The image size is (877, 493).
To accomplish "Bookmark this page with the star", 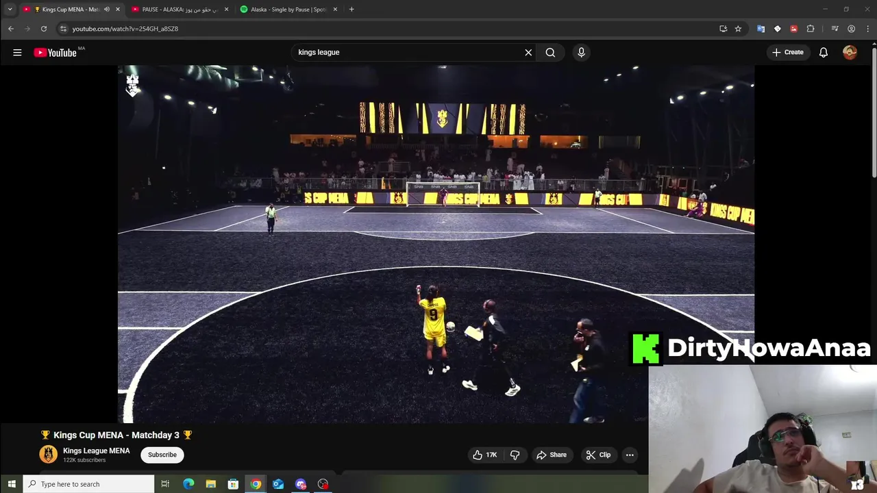I will tap(738, 29).
